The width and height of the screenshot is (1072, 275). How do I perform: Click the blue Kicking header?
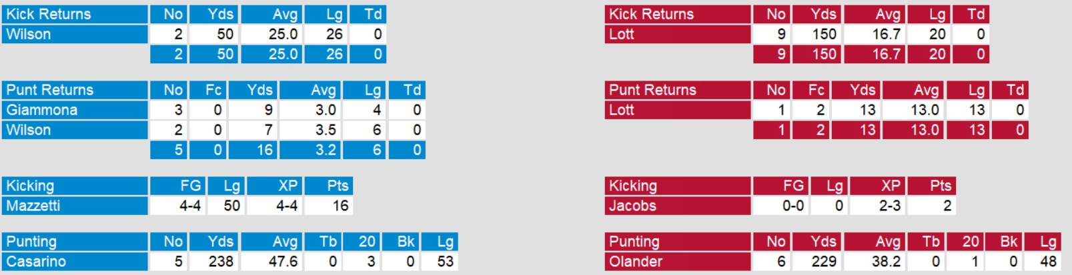tap(75, 186)
